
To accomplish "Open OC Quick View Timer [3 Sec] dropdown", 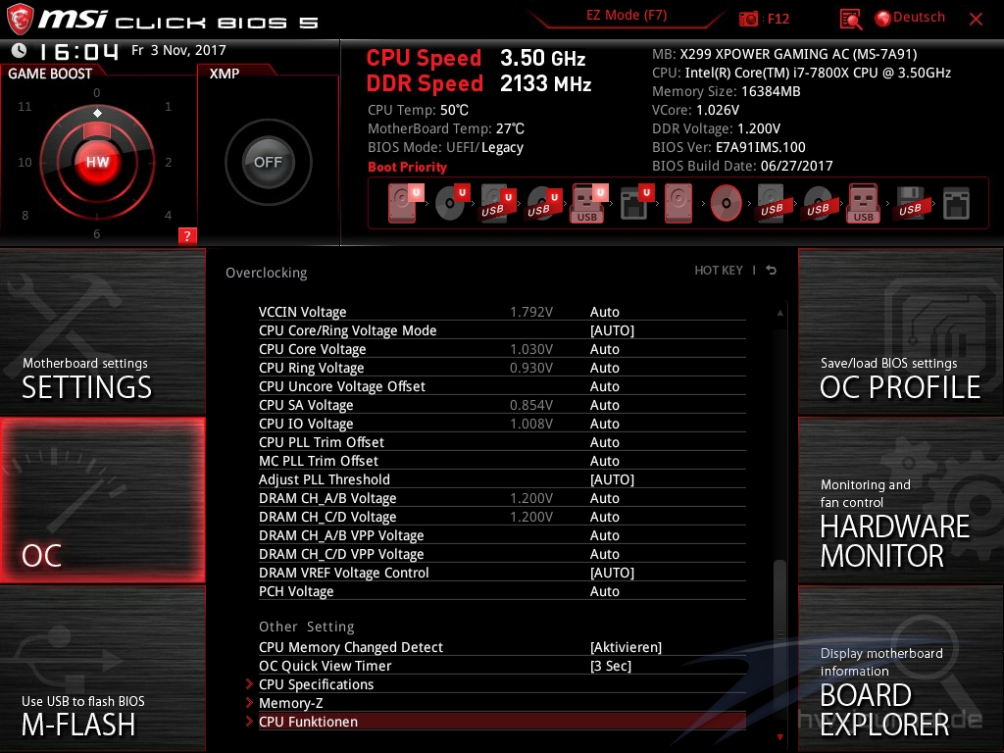I will pos(610,666).
